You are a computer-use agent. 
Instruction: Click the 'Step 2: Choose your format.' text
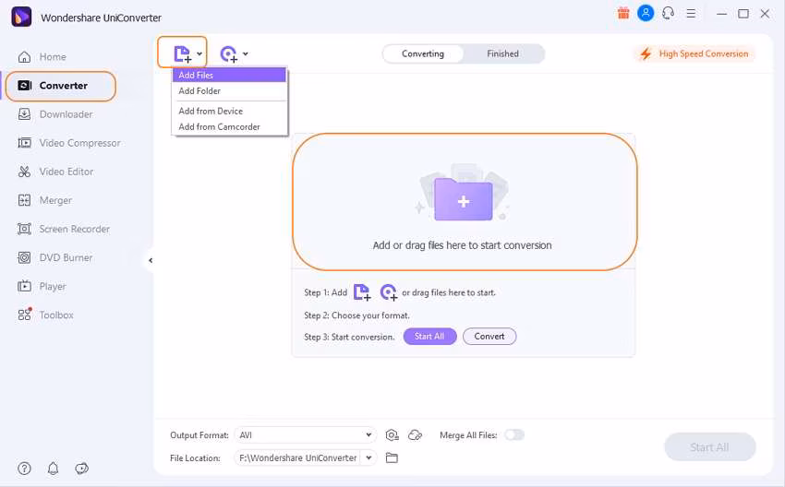tap(357, 315)
